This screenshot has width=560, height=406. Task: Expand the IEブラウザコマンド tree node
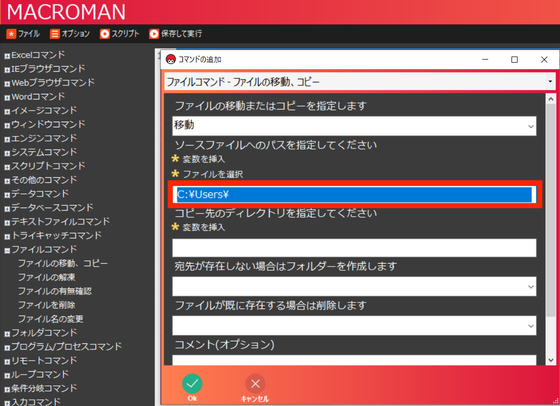7,70
